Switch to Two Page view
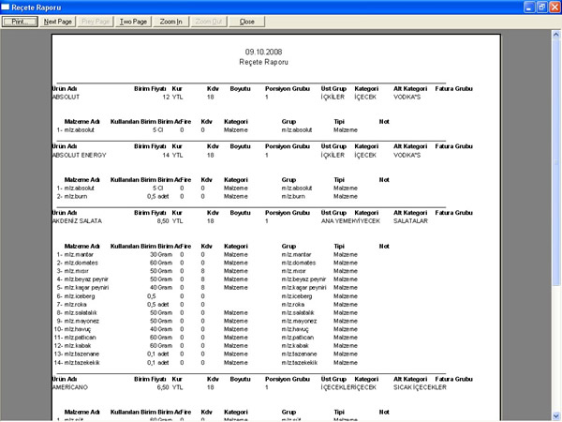This screenshot has height=422, width=562. [x=133, y=22]
